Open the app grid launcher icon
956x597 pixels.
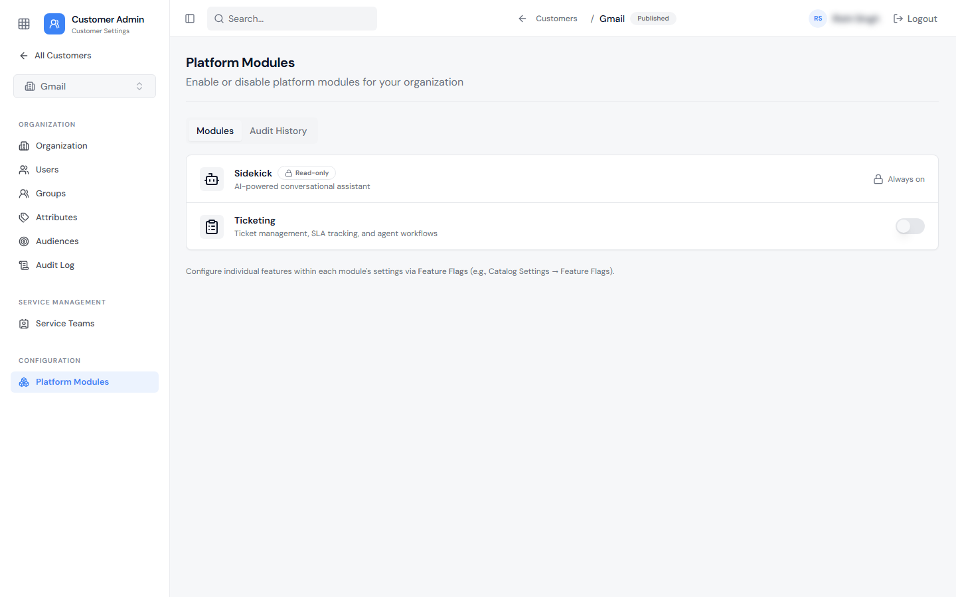[x=24, y=24]
